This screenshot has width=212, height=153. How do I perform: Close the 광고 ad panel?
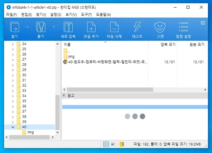(64, 95)
